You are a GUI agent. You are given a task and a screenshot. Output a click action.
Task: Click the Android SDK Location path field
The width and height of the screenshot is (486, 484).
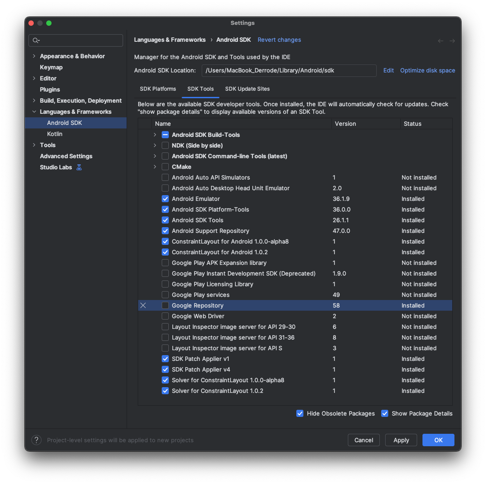(x=289, y=70)
